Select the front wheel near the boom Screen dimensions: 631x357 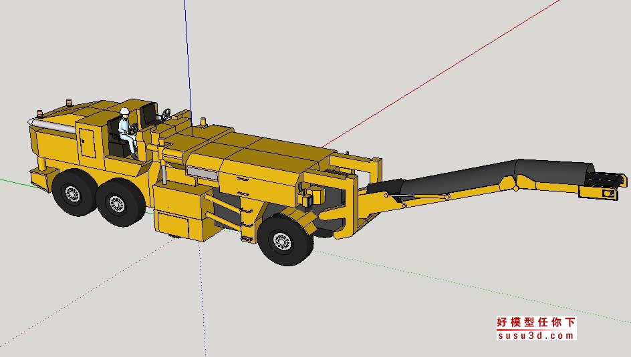[285, 240]
